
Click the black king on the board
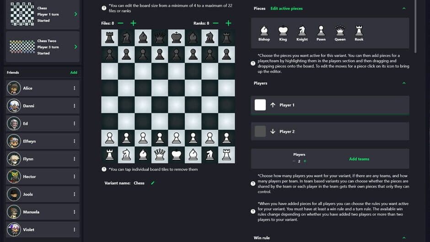(176, 38)
